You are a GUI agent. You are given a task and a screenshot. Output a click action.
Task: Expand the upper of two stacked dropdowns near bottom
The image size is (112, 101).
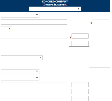pos(20,71)
